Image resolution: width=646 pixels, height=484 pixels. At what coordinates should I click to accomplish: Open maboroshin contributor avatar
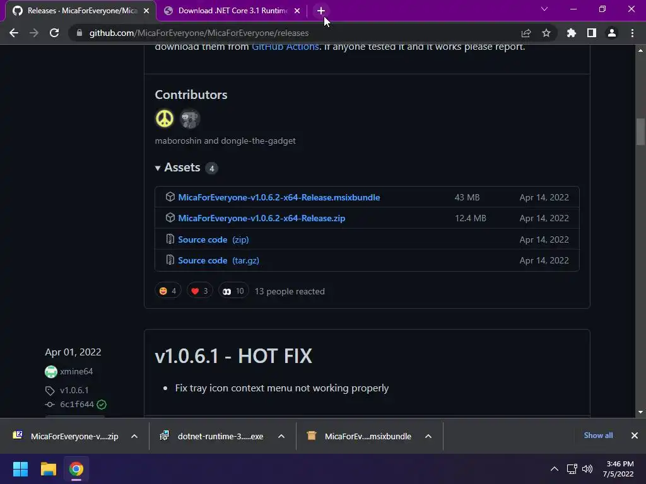coord(165,118)
